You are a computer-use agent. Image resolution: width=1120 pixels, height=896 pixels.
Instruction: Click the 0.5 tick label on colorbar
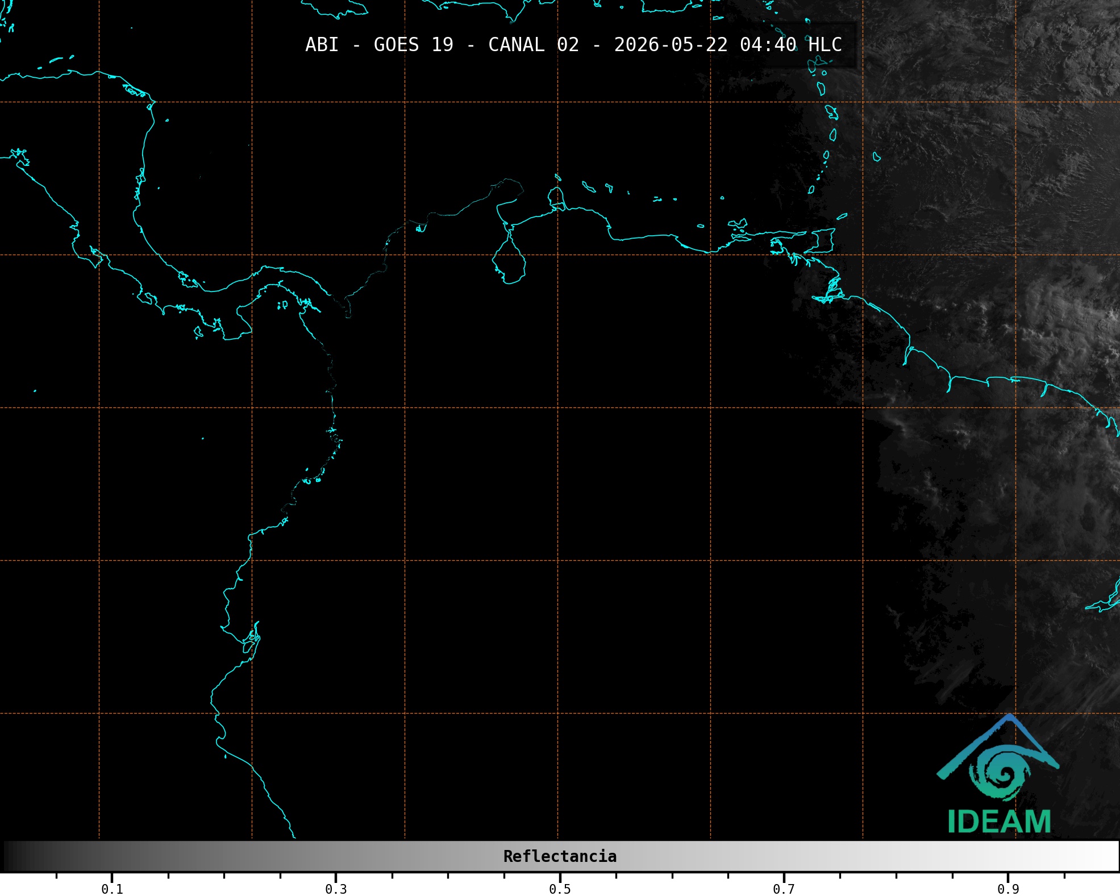pyautogui.click(x=560, y=889)
